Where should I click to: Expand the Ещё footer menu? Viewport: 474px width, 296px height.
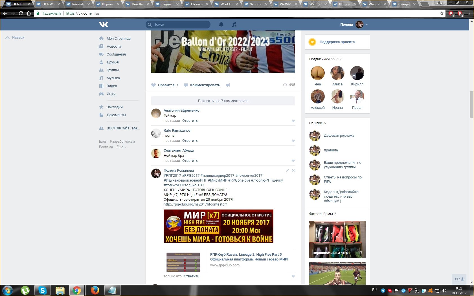122,147
